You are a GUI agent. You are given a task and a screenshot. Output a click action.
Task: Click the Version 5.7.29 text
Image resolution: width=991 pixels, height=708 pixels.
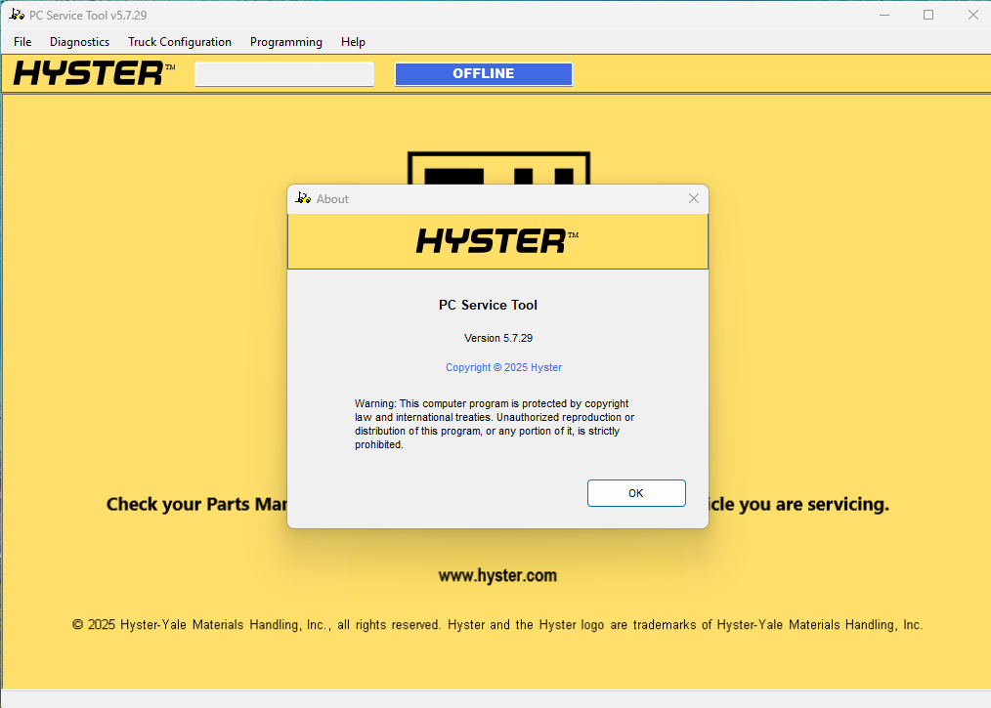click(x=498, y=338)
